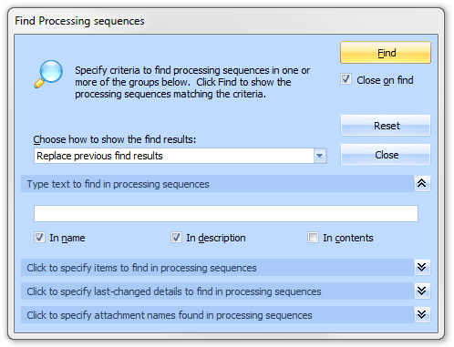Viewport: 454px width, 347px height.
Task: Click the Choose how to show results label
Action: tap(115, 139)
